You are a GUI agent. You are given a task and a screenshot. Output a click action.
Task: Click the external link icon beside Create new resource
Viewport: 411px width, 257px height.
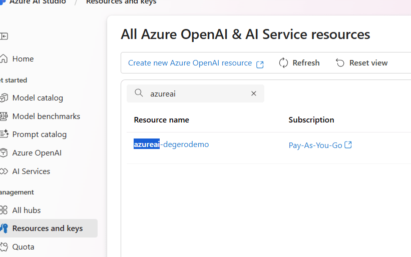260,64
